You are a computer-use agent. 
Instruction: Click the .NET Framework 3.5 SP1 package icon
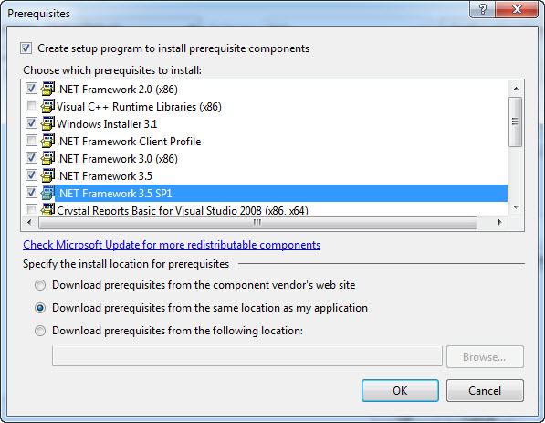tap(47, 193)
